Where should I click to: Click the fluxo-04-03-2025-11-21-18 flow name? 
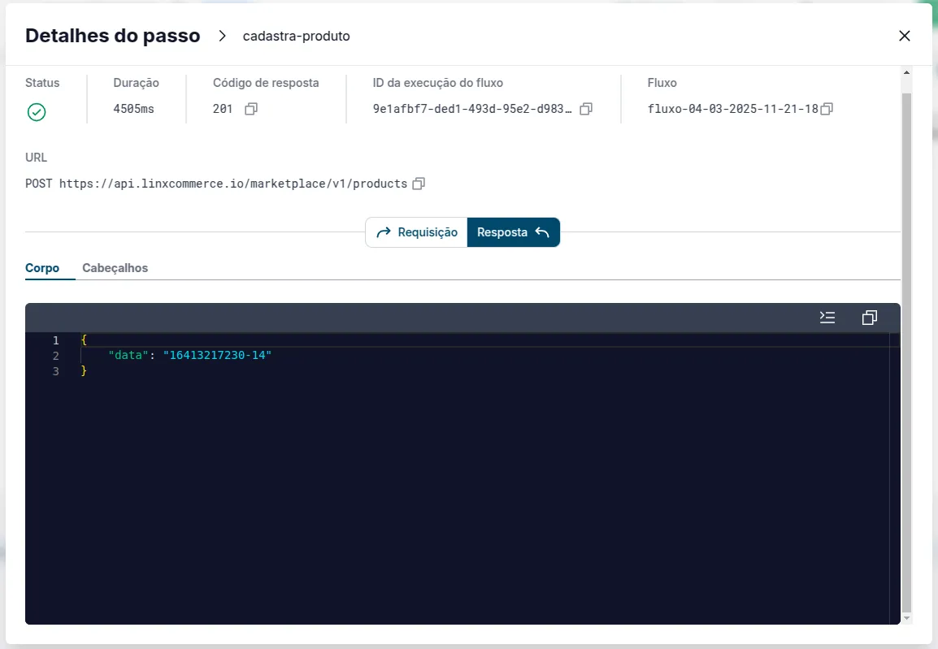click(x=733, y=109)
